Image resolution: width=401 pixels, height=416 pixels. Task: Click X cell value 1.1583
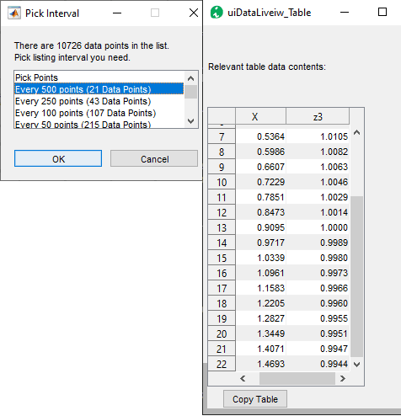click(260, 288)
